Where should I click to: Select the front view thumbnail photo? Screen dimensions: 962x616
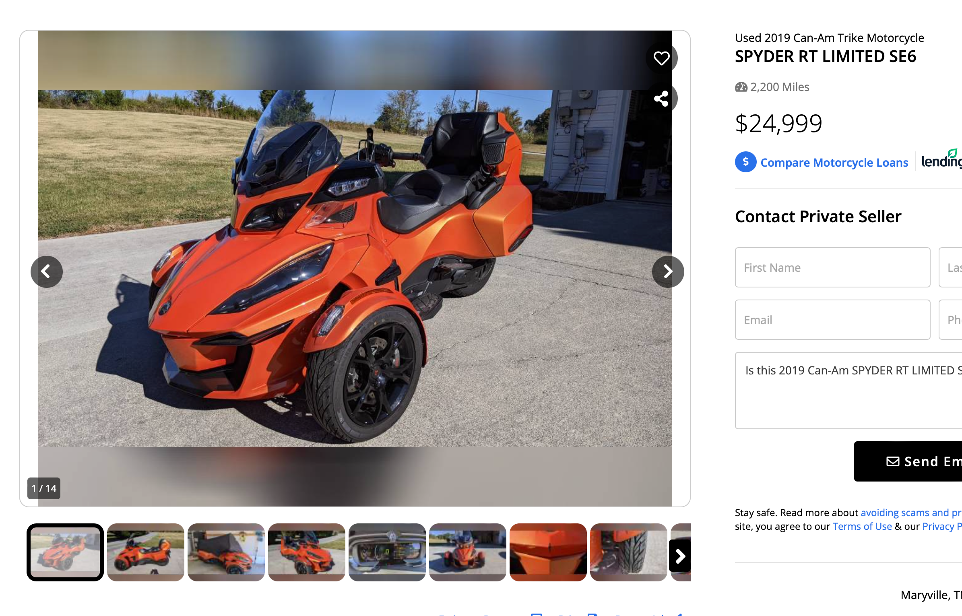click(x=468, y=552)
